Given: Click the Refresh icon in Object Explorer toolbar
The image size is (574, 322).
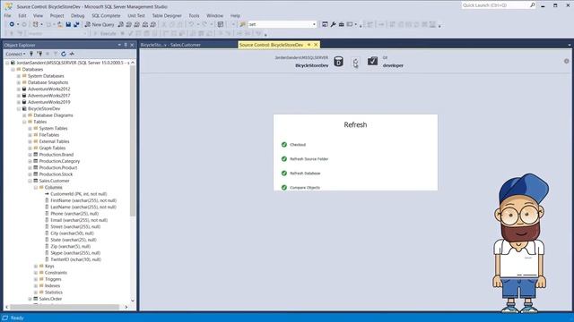Looking at the screenshot, I should (64, 54).
